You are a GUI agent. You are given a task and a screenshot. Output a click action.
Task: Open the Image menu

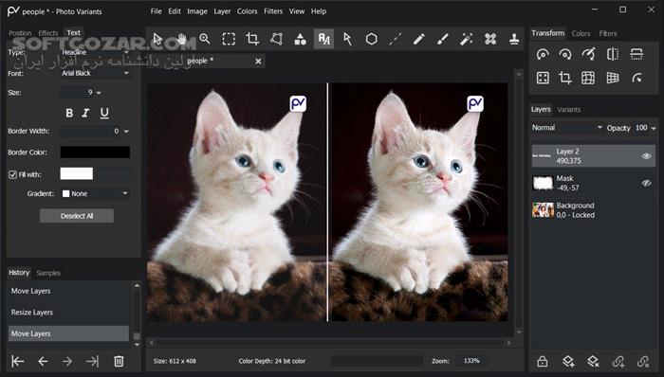tap(197, 11)
